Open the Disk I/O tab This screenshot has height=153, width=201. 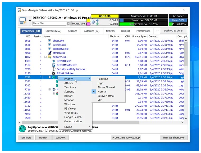pyautogui.click(x=126, y=31)
